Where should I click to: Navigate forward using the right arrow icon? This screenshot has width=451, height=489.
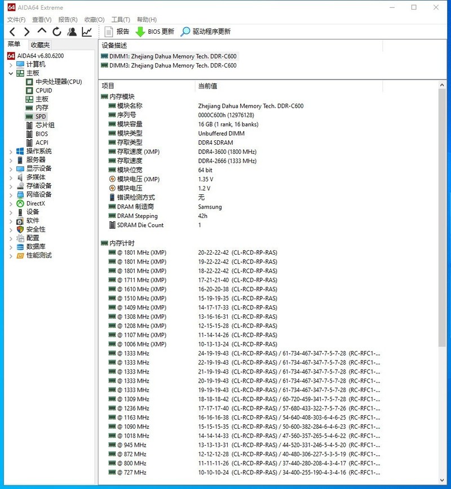[x=26, y=32]
